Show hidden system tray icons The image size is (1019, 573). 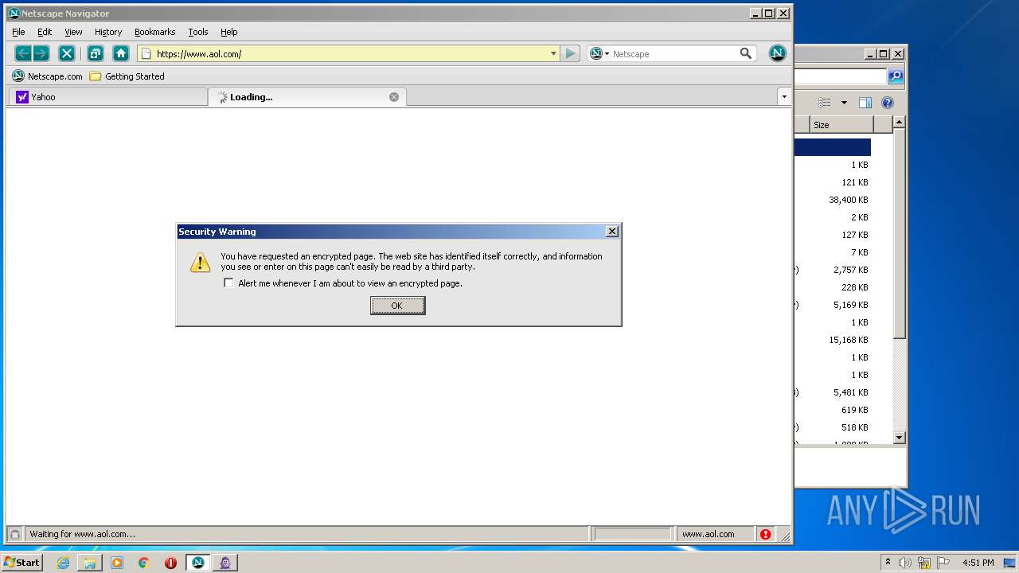pyautogui.click(x=888, y=563)
